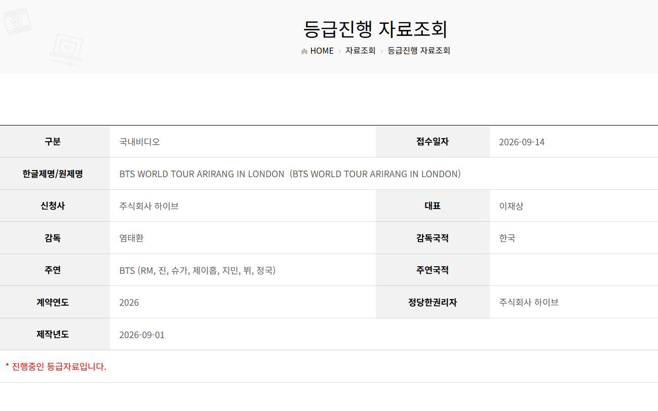Viewport: 658px width, 411px height.
Task: Click the 구분 value 국내비디오
Action: (x=140, y=142)
